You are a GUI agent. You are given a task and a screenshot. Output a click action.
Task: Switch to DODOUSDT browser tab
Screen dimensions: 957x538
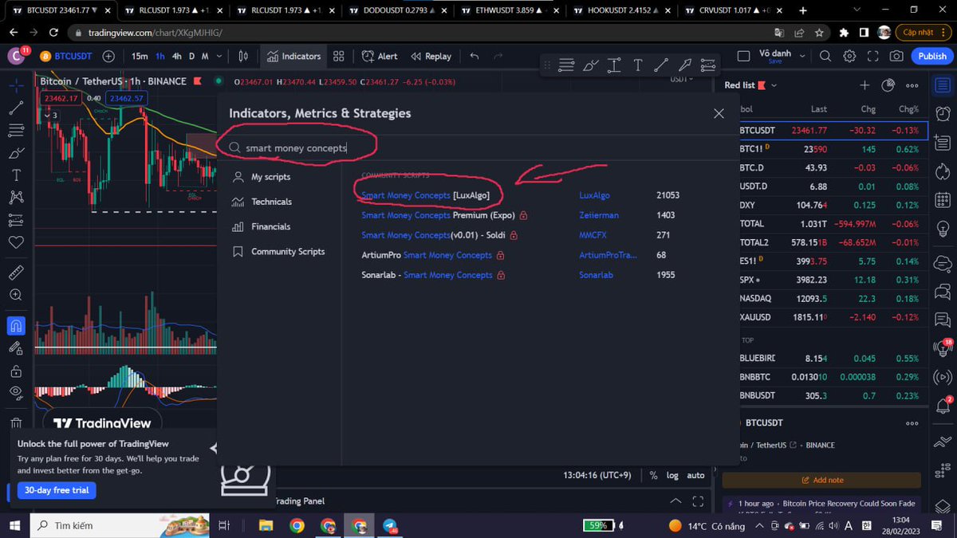[x=399, y=11]
